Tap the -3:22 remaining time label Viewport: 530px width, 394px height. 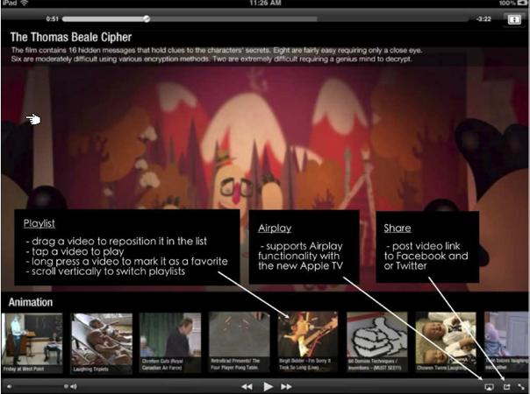click(x=483, y=19)
